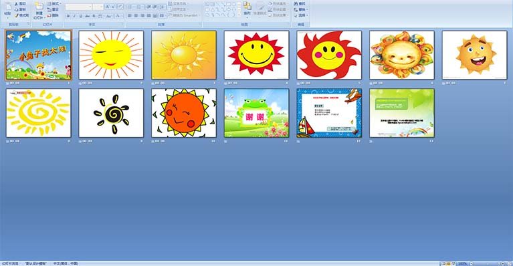Image resolution: width=513 pixels, height=266 pixels.
Task: Toggle Italic formatting
Action: [74, 15]
